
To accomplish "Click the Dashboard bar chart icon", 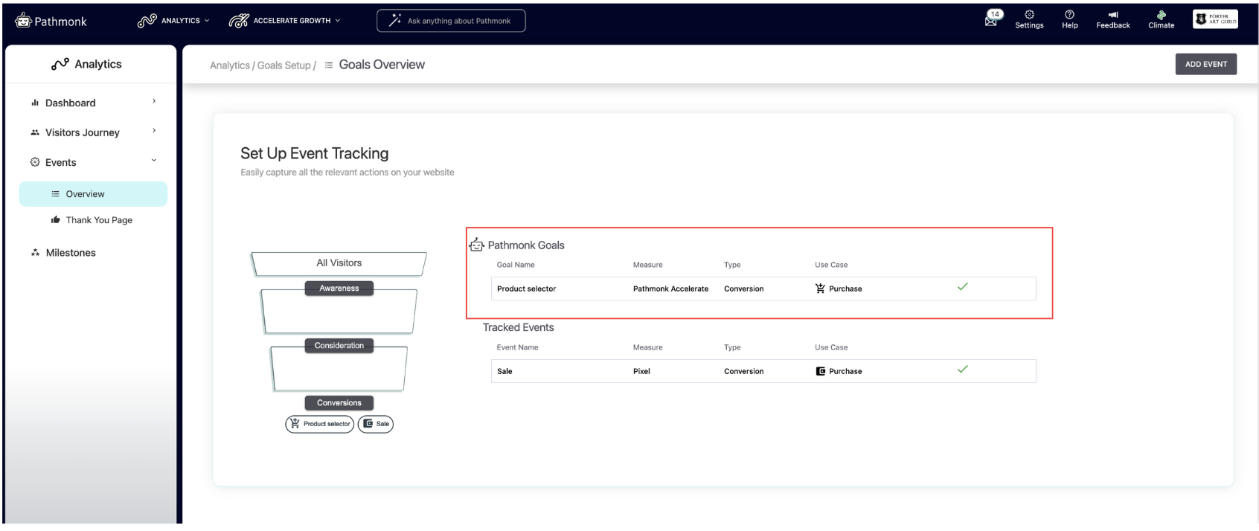I will click(x=35, y=103).
